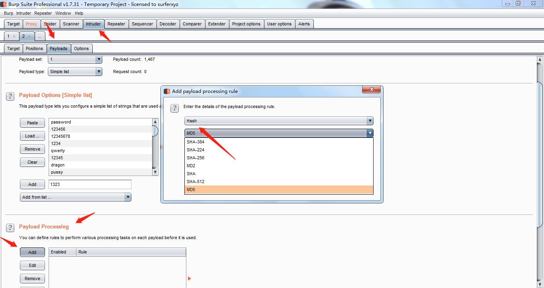Viewport: 544px width, 288px height.
Task: Click Remove button in Payload Processing
Action: pos(32,278)
